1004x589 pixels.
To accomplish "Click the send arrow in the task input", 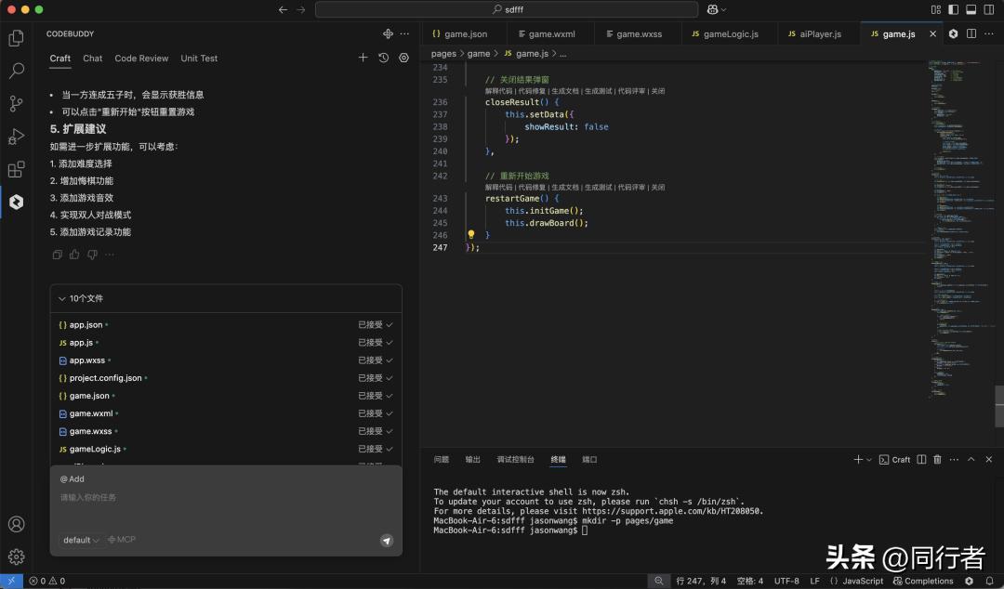I will click(x=387, y=540).
